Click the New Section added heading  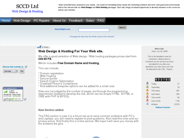pos(51,110)
